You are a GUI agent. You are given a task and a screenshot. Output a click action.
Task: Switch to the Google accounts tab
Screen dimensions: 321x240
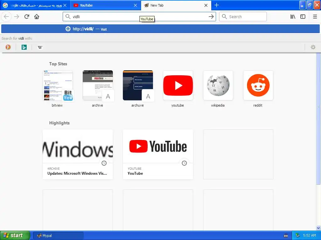pyautogui.click(x=35, y=5)
